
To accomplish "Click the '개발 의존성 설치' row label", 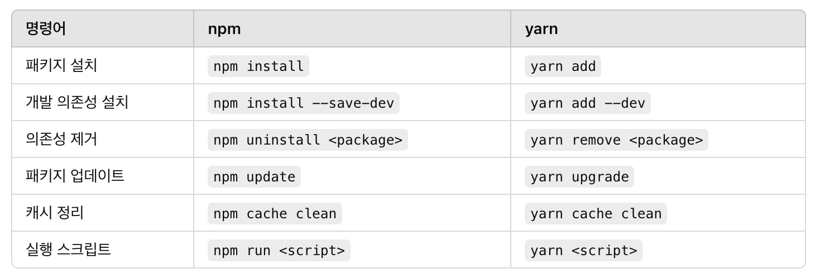I will pos(77,103).
